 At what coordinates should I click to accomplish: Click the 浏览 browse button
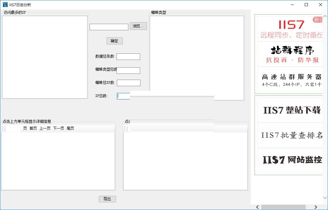pos(138,26)
